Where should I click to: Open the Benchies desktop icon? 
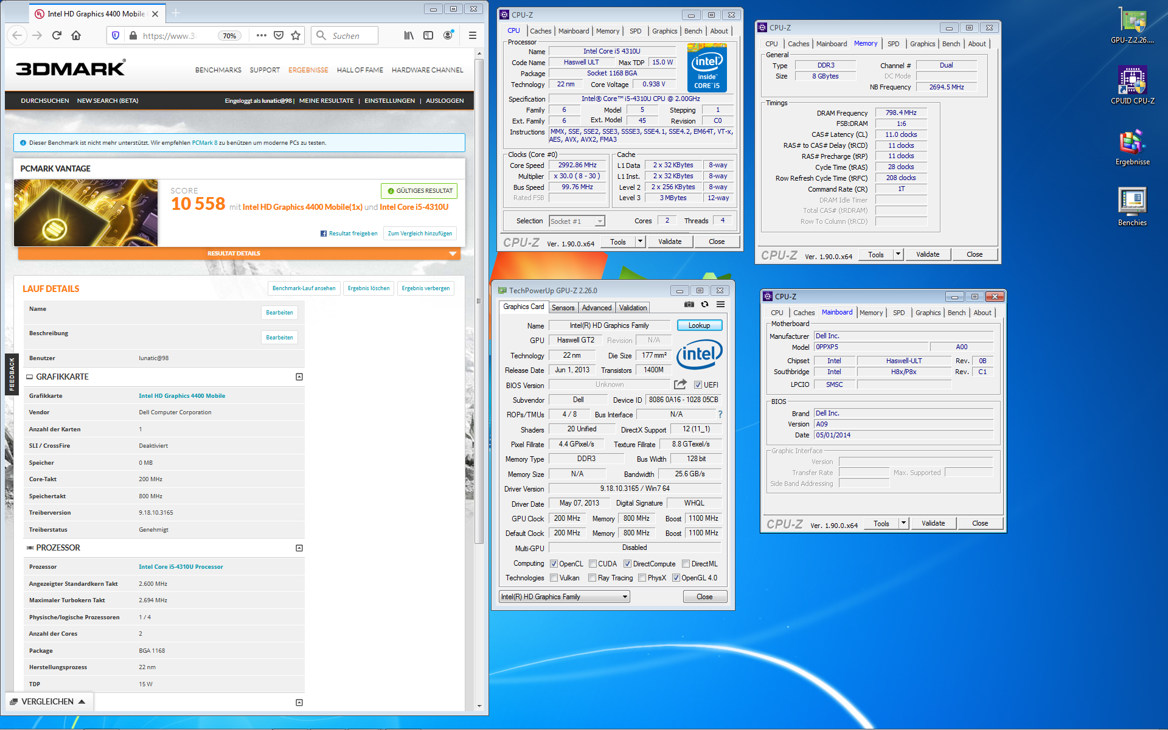tap(1132, 207)
